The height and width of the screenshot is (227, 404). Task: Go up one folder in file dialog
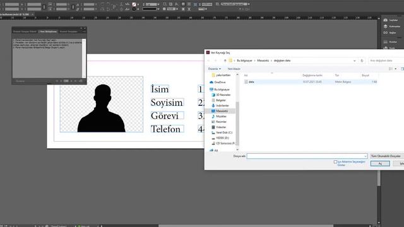[225, 61]
